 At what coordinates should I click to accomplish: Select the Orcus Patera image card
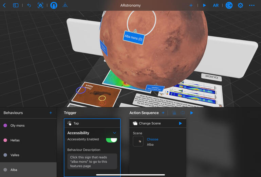click(x=96, y=94)
